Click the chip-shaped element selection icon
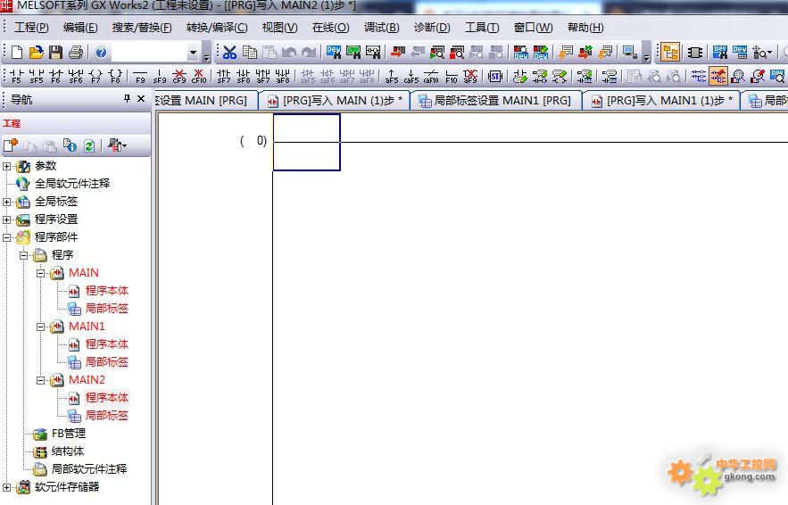This screenshot has height=505, width=788. [x=695, y=53]
